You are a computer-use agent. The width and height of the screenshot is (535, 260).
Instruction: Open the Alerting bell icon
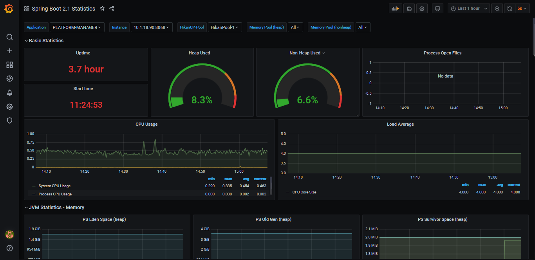click(10, 93)
